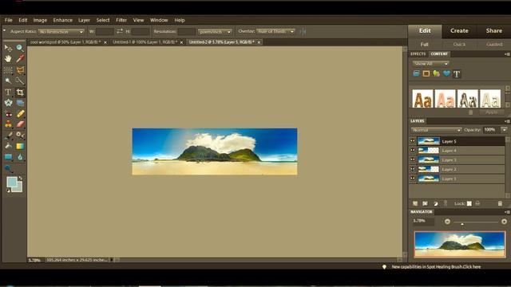Open the Layer menu

tap(84, 20)
